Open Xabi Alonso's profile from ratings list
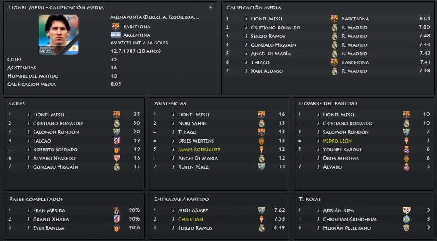This screenshot has width=437, height=241. 267,71
